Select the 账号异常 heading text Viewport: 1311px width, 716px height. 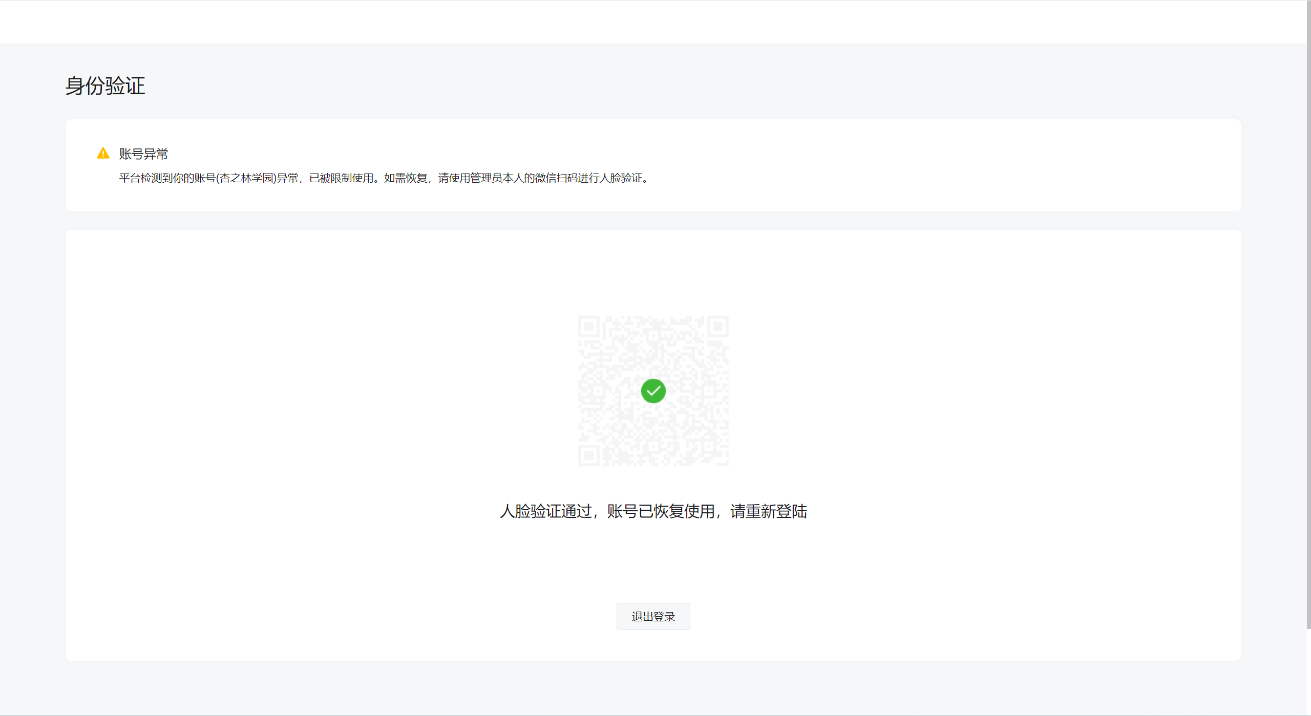tap(143, 154)
